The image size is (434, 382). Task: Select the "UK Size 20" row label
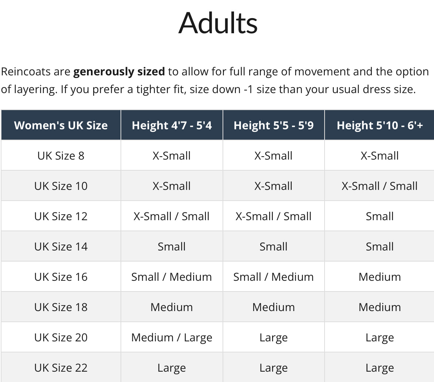pos(61,337)
